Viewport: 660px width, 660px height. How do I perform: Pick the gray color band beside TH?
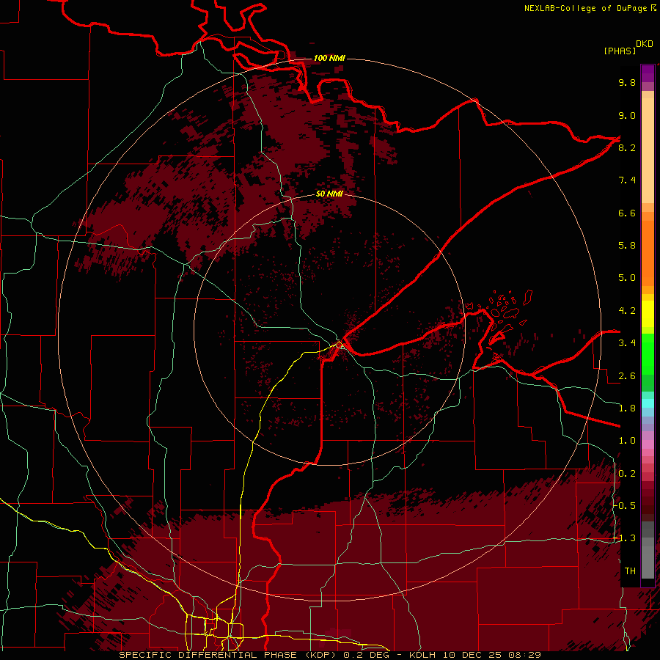pos(648,562)
